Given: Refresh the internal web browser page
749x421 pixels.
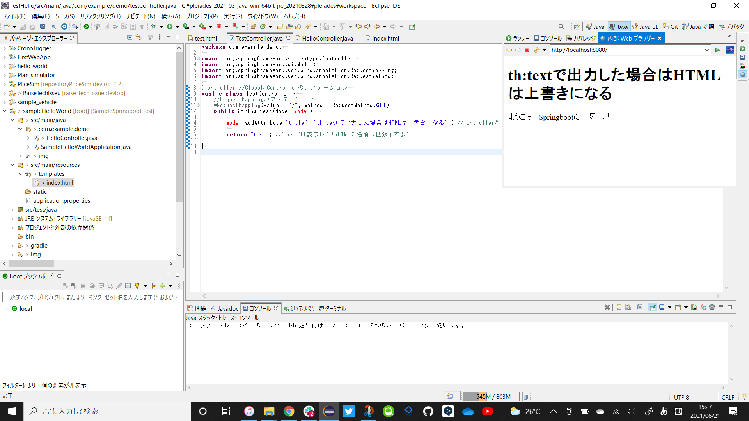Looking at the screenshot, I should tap(537, 50).
